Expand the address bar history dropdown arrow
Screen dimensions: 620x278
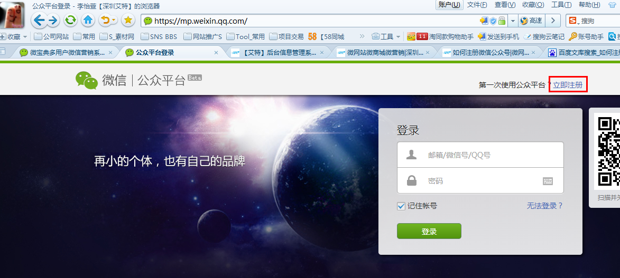coord(513,21)
